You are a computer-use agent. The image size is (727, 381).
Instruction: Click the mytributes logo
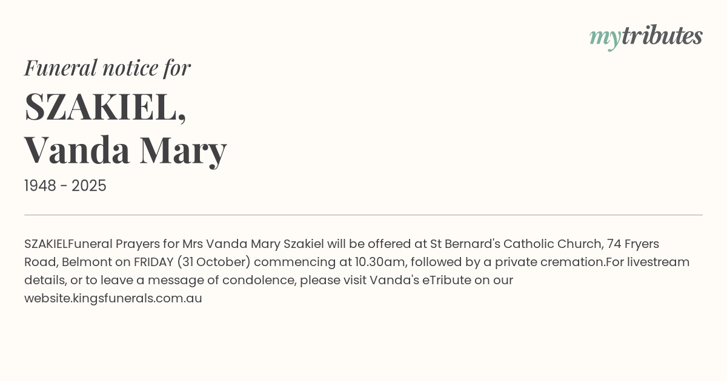[x=645, y=36]
